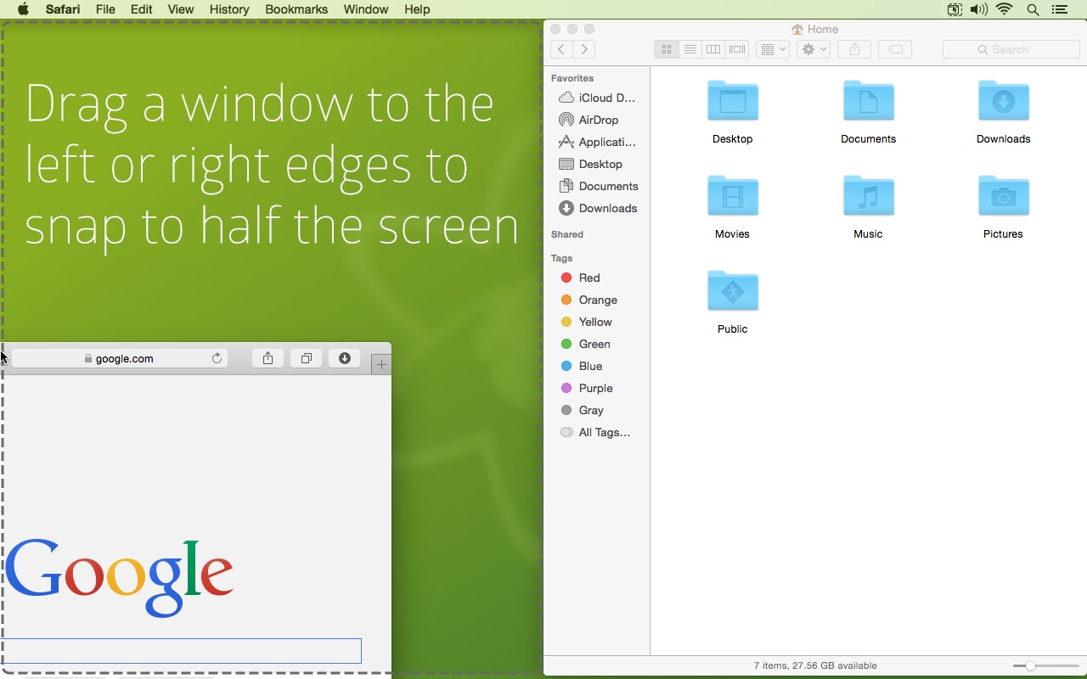Go back in the Finder window
The image size is (1087, 679).
pyautogui.click(x=561, y=49)
